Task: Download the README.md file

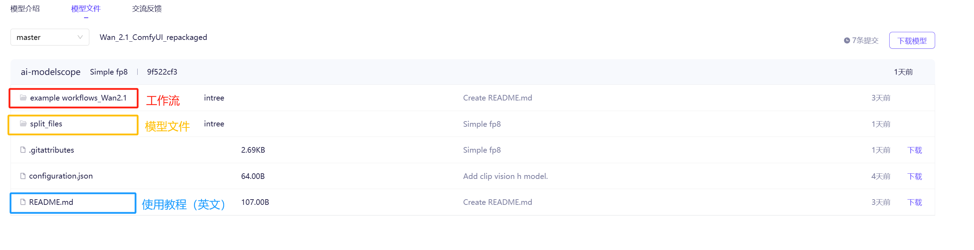Action: click(914, 202)
